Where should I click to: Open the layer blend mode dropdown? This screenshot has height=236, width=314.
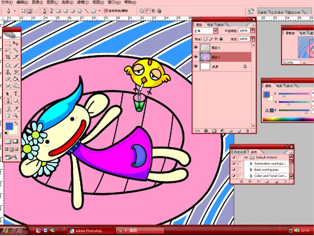[x=216, y=31]
